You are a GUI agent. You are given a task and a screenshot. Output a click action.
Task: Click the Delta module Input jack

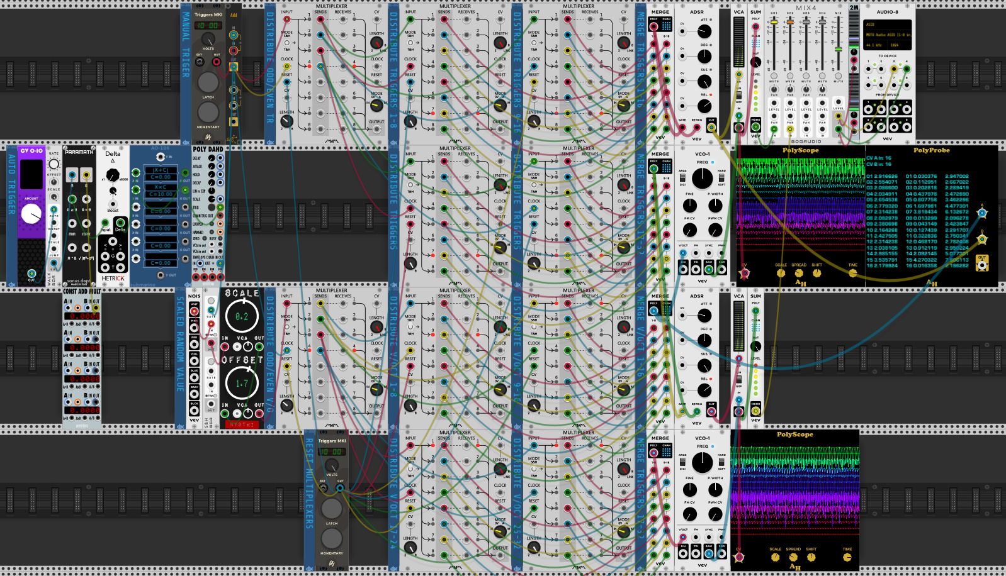click(x=105, y=223)
